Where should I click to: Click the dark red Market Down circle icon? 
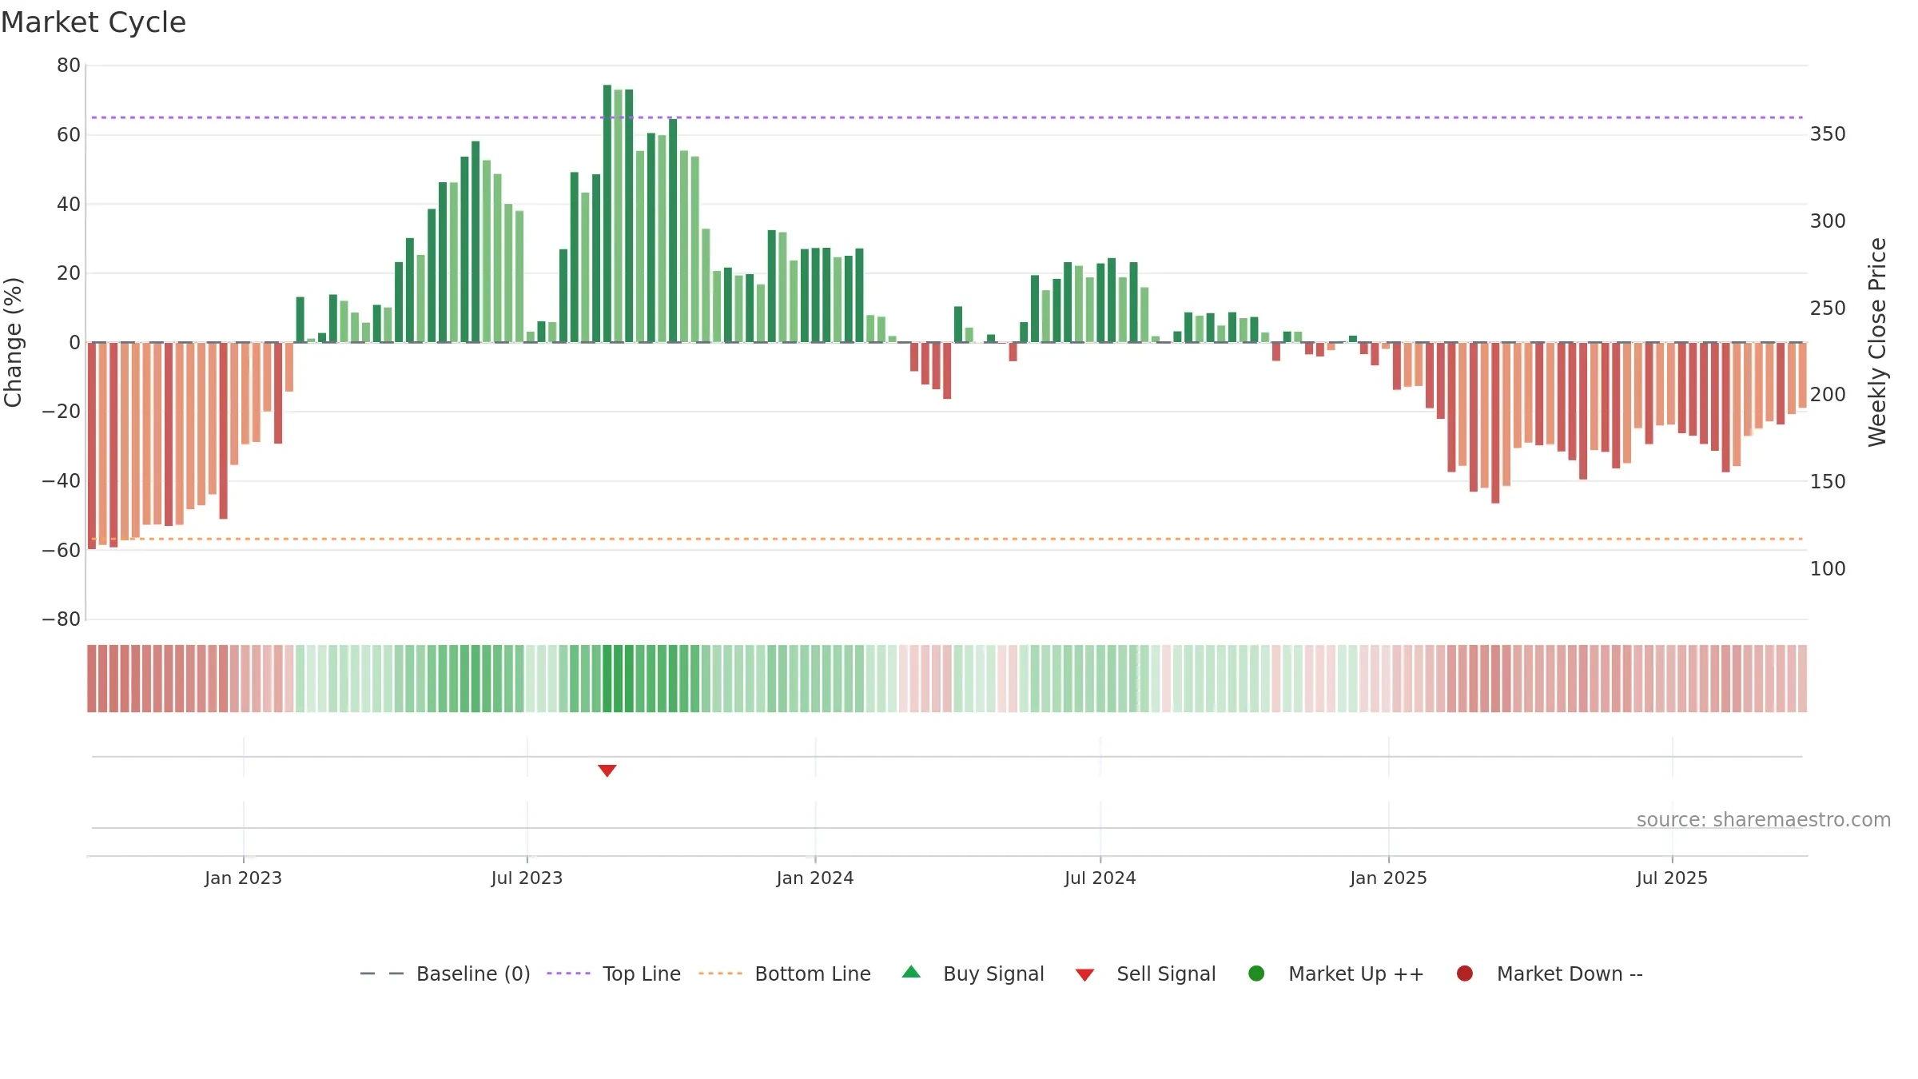coord(1465,973)
